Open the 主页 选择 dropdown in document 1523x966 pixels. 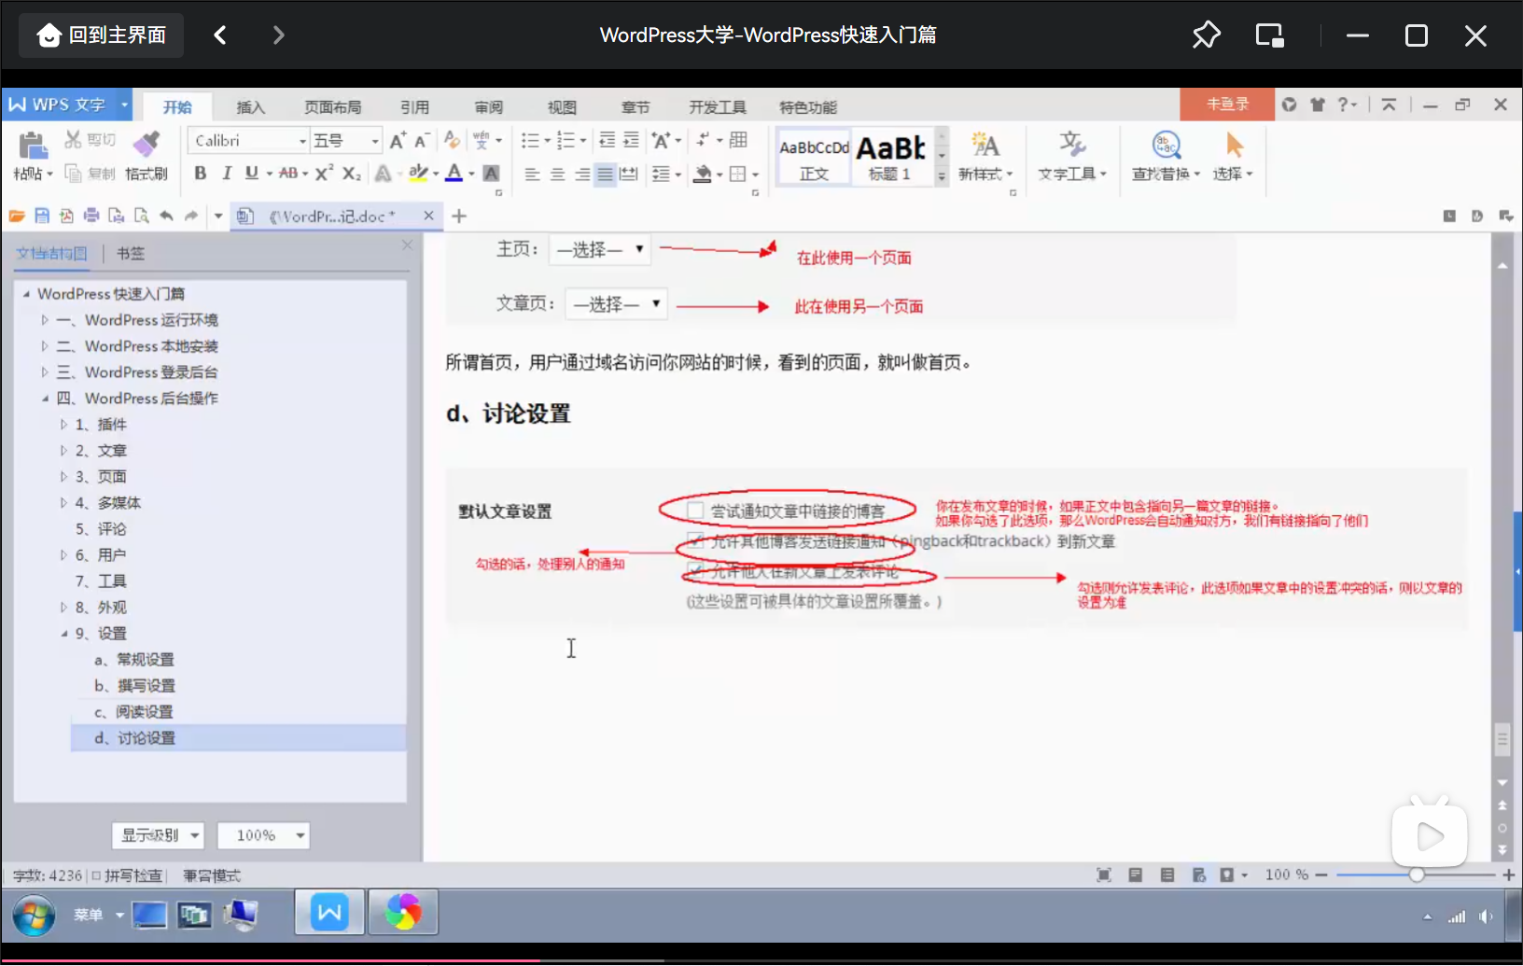click(x=600, y=249)
